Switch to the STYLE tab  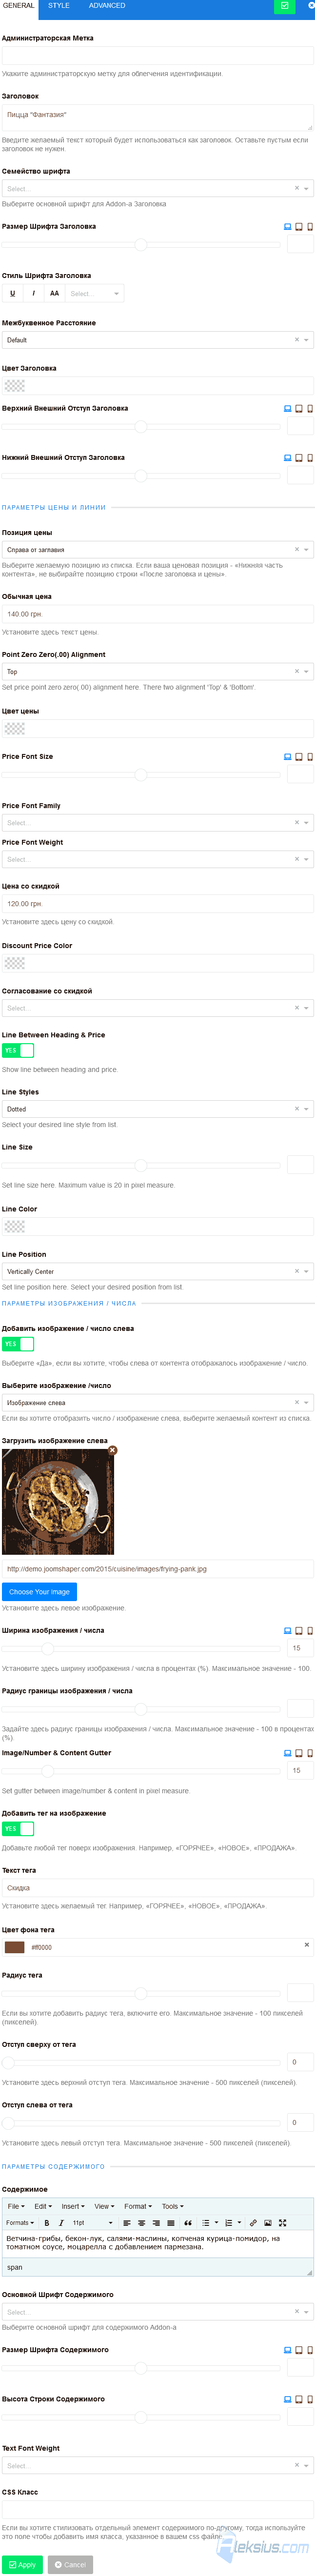click(59, 6)
